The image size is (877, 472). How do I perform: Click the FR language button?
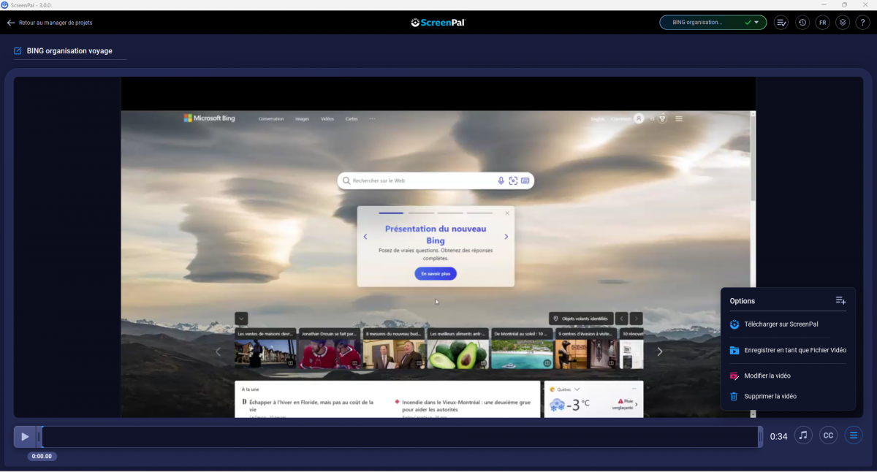coord(822,23)
